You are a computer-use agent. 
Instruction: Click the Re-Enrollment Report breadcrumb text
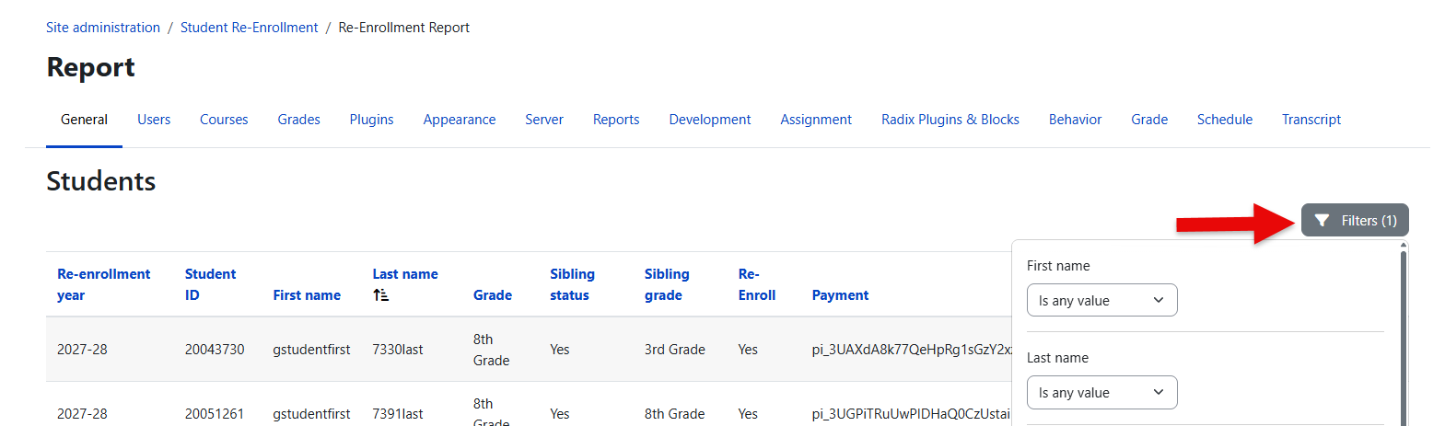404,28
